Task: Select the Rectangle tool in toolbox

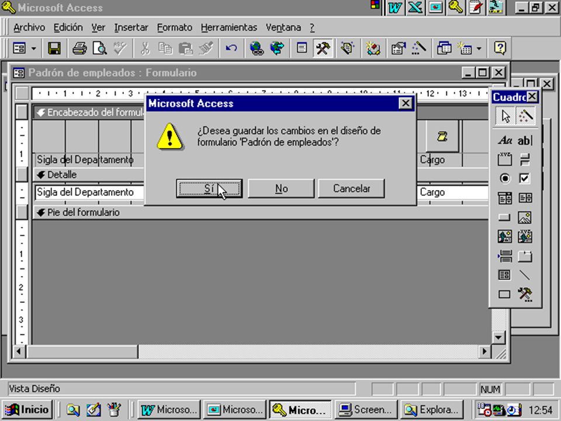Action: coord(505,294)
